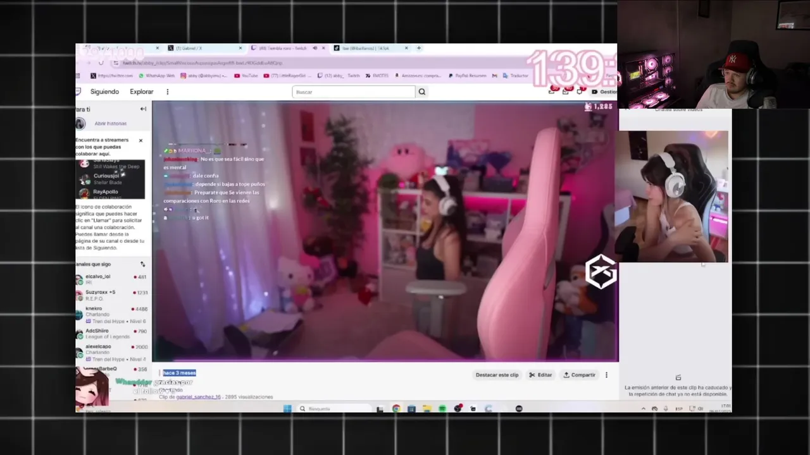Show hidden system tray icons chevron
This screenshot has height=455, width=810.
point(644,409)
